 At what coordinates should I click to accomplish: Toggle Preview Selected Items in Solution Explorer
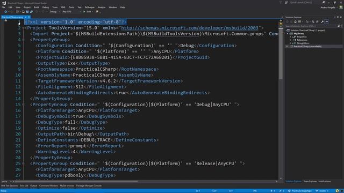327,21
